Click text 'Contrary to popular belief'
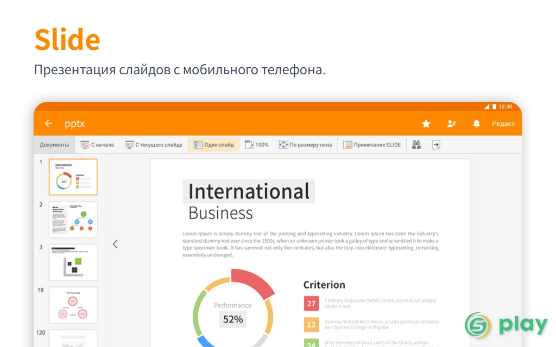This screenshot has height=347, width=556. [x=351, y=300]
